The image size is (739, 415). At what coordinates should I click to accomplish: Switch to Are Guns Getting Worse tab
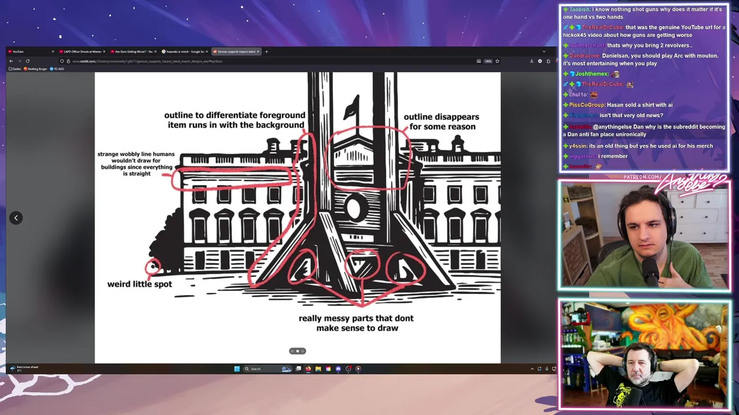133,51
